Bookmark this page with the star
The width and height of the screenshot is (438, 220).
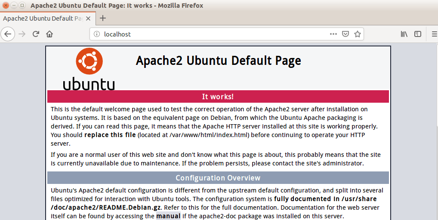coord(357,34)
